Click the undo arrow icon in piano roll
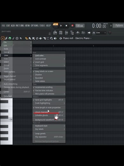The height and width of the screenshot is (166, 124). click(x=21, y=38)
